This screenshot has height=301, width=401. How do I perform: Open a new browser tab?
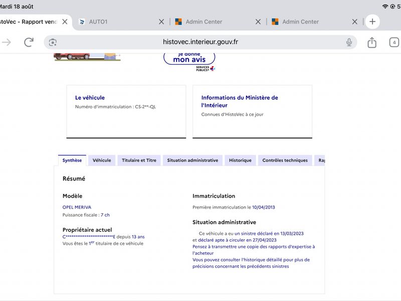372,22
